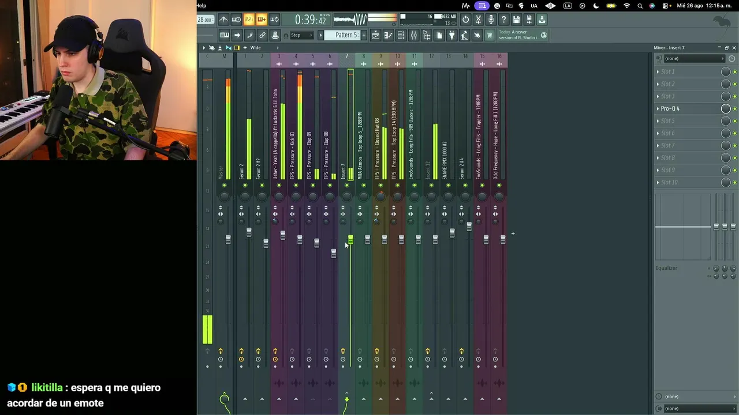The width and height of the screenshot is (739, 415).
Task: Expand the Slot 2 plugin menu arrow
Action: tap(658, 84)
